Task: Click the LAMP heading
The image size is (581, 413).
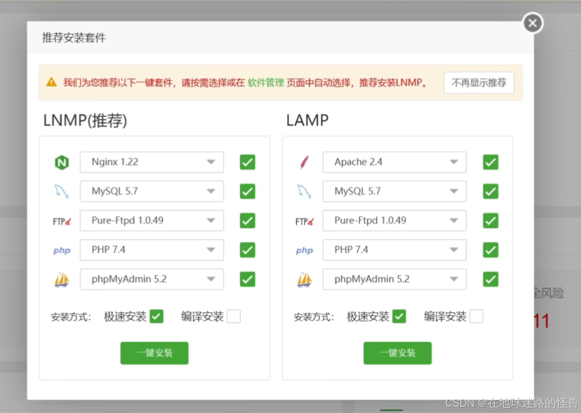Action: [x=308, y=120]
